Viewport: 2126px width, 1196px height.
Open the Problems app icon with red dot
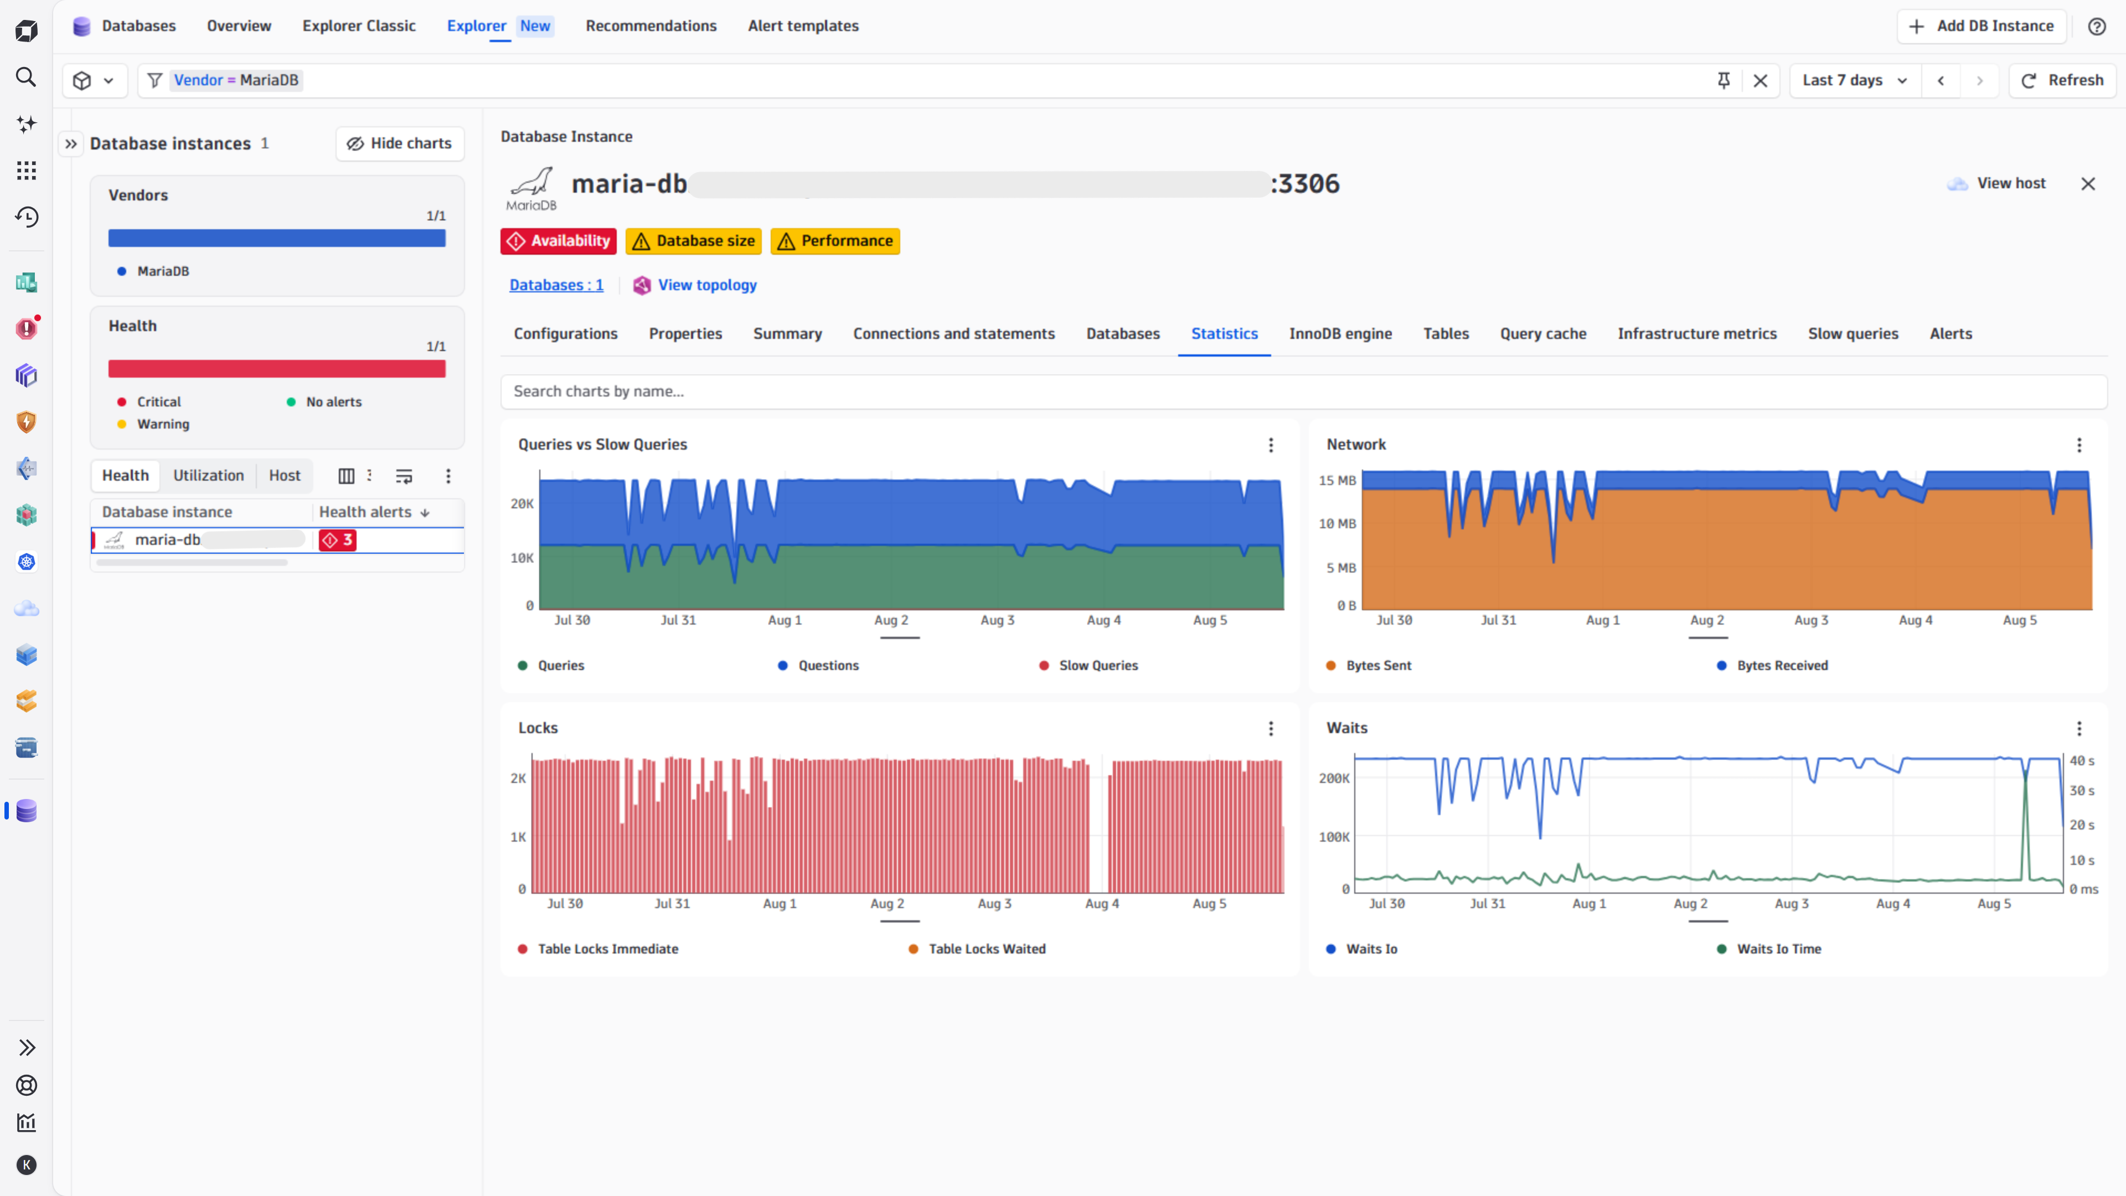[27, 328]
